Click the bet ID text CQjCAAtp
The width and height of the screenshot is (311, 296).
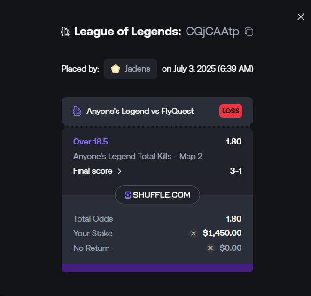coord(212,32)
